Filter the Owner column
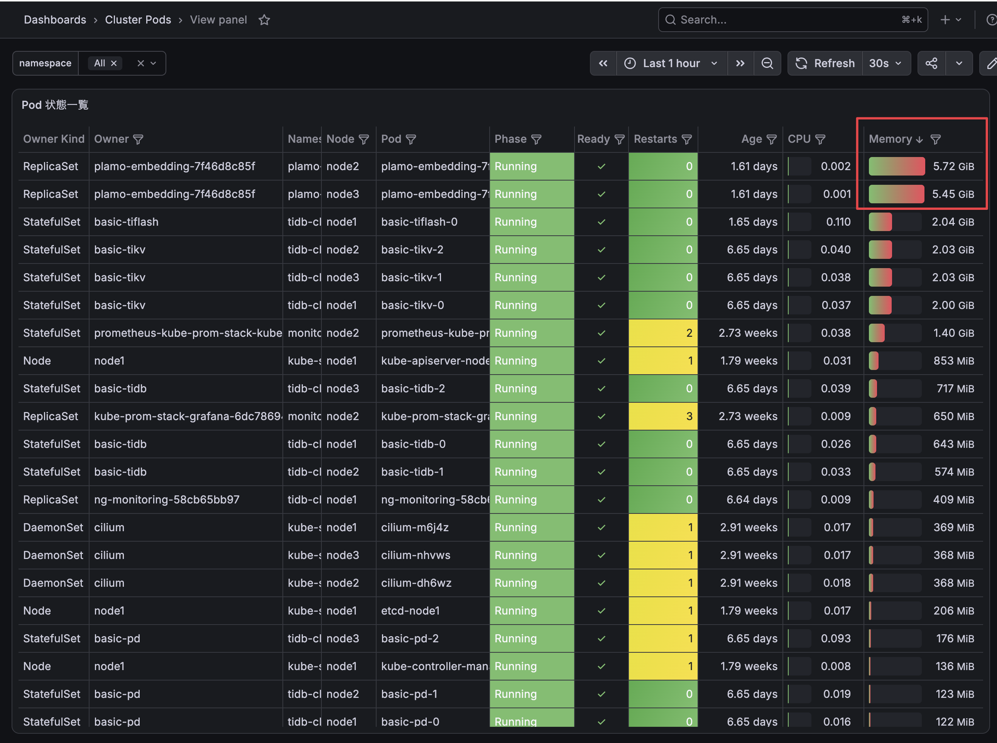Viewport: 997px width, 743px height. tap(138, 139)
